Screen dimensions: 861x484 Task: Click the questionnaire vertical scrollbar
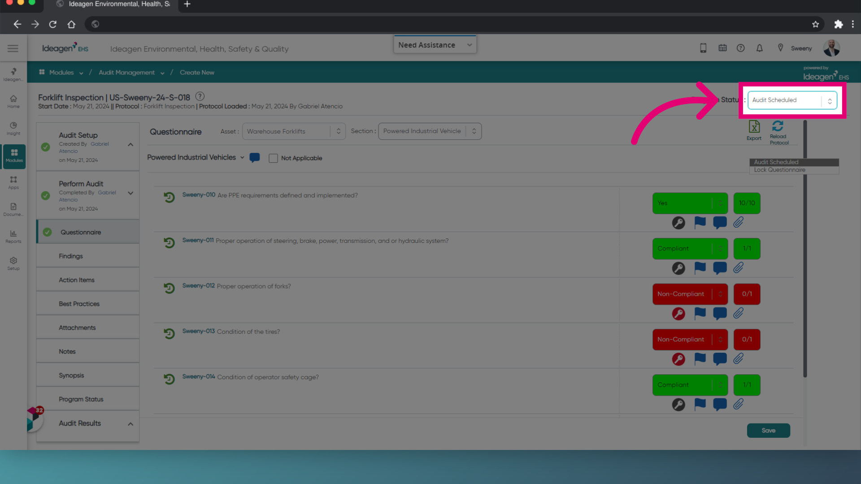[x=805, y=249]
